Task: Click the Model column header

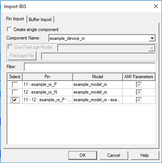Action: coord(98,77)
